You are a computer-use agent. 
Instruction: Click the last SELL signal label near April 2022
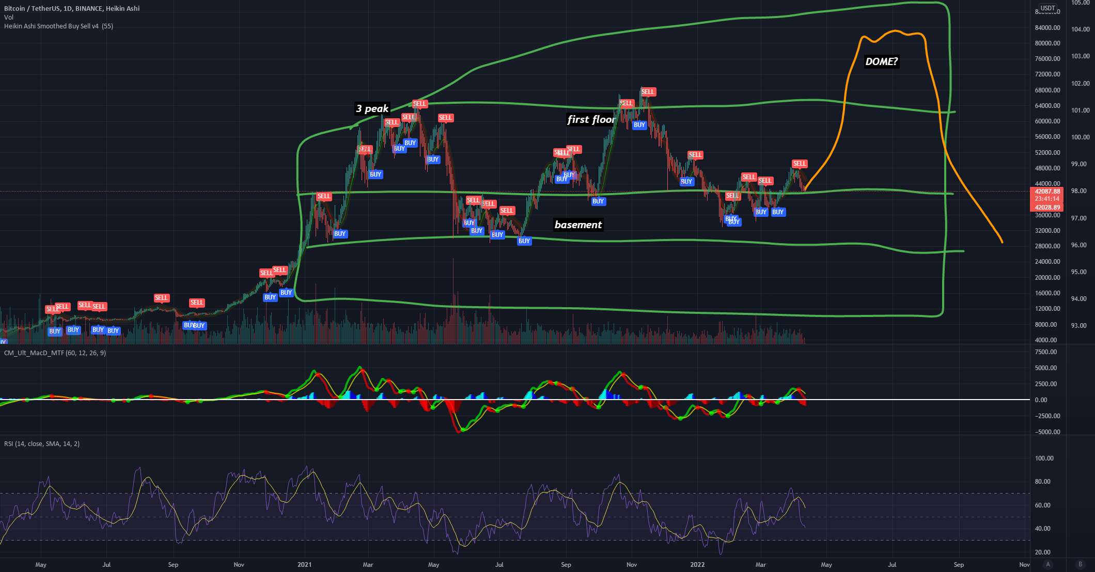800,164
